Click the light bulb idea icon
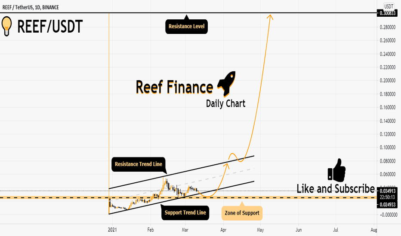 tap(6, 26)
